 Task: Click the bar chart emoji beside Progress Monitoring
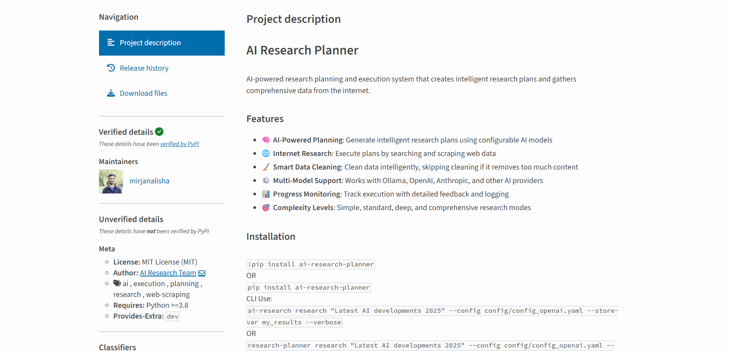pos(266,194)
